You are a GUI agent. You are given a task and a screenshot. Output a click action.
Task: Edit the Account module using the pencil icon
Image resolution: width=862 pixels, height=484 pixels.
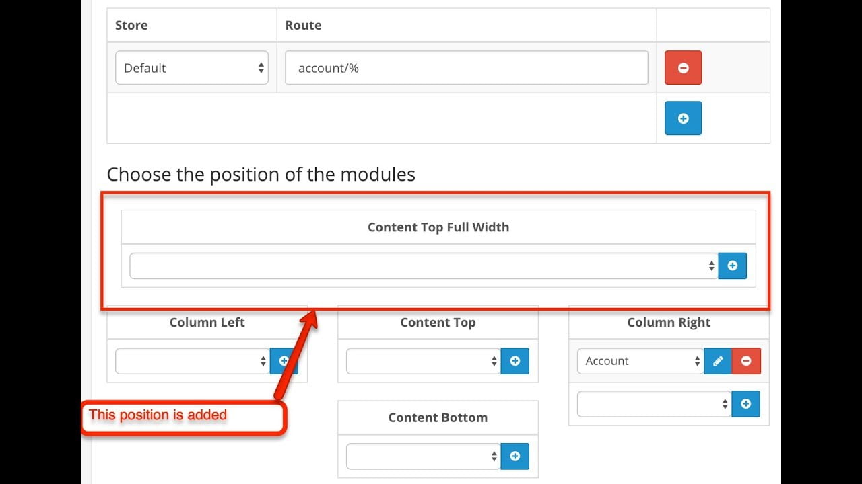717,361
